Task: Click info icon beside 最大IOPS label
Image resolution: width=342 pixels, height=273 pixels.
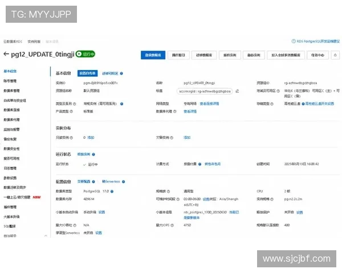Action: tap(172, 225)
